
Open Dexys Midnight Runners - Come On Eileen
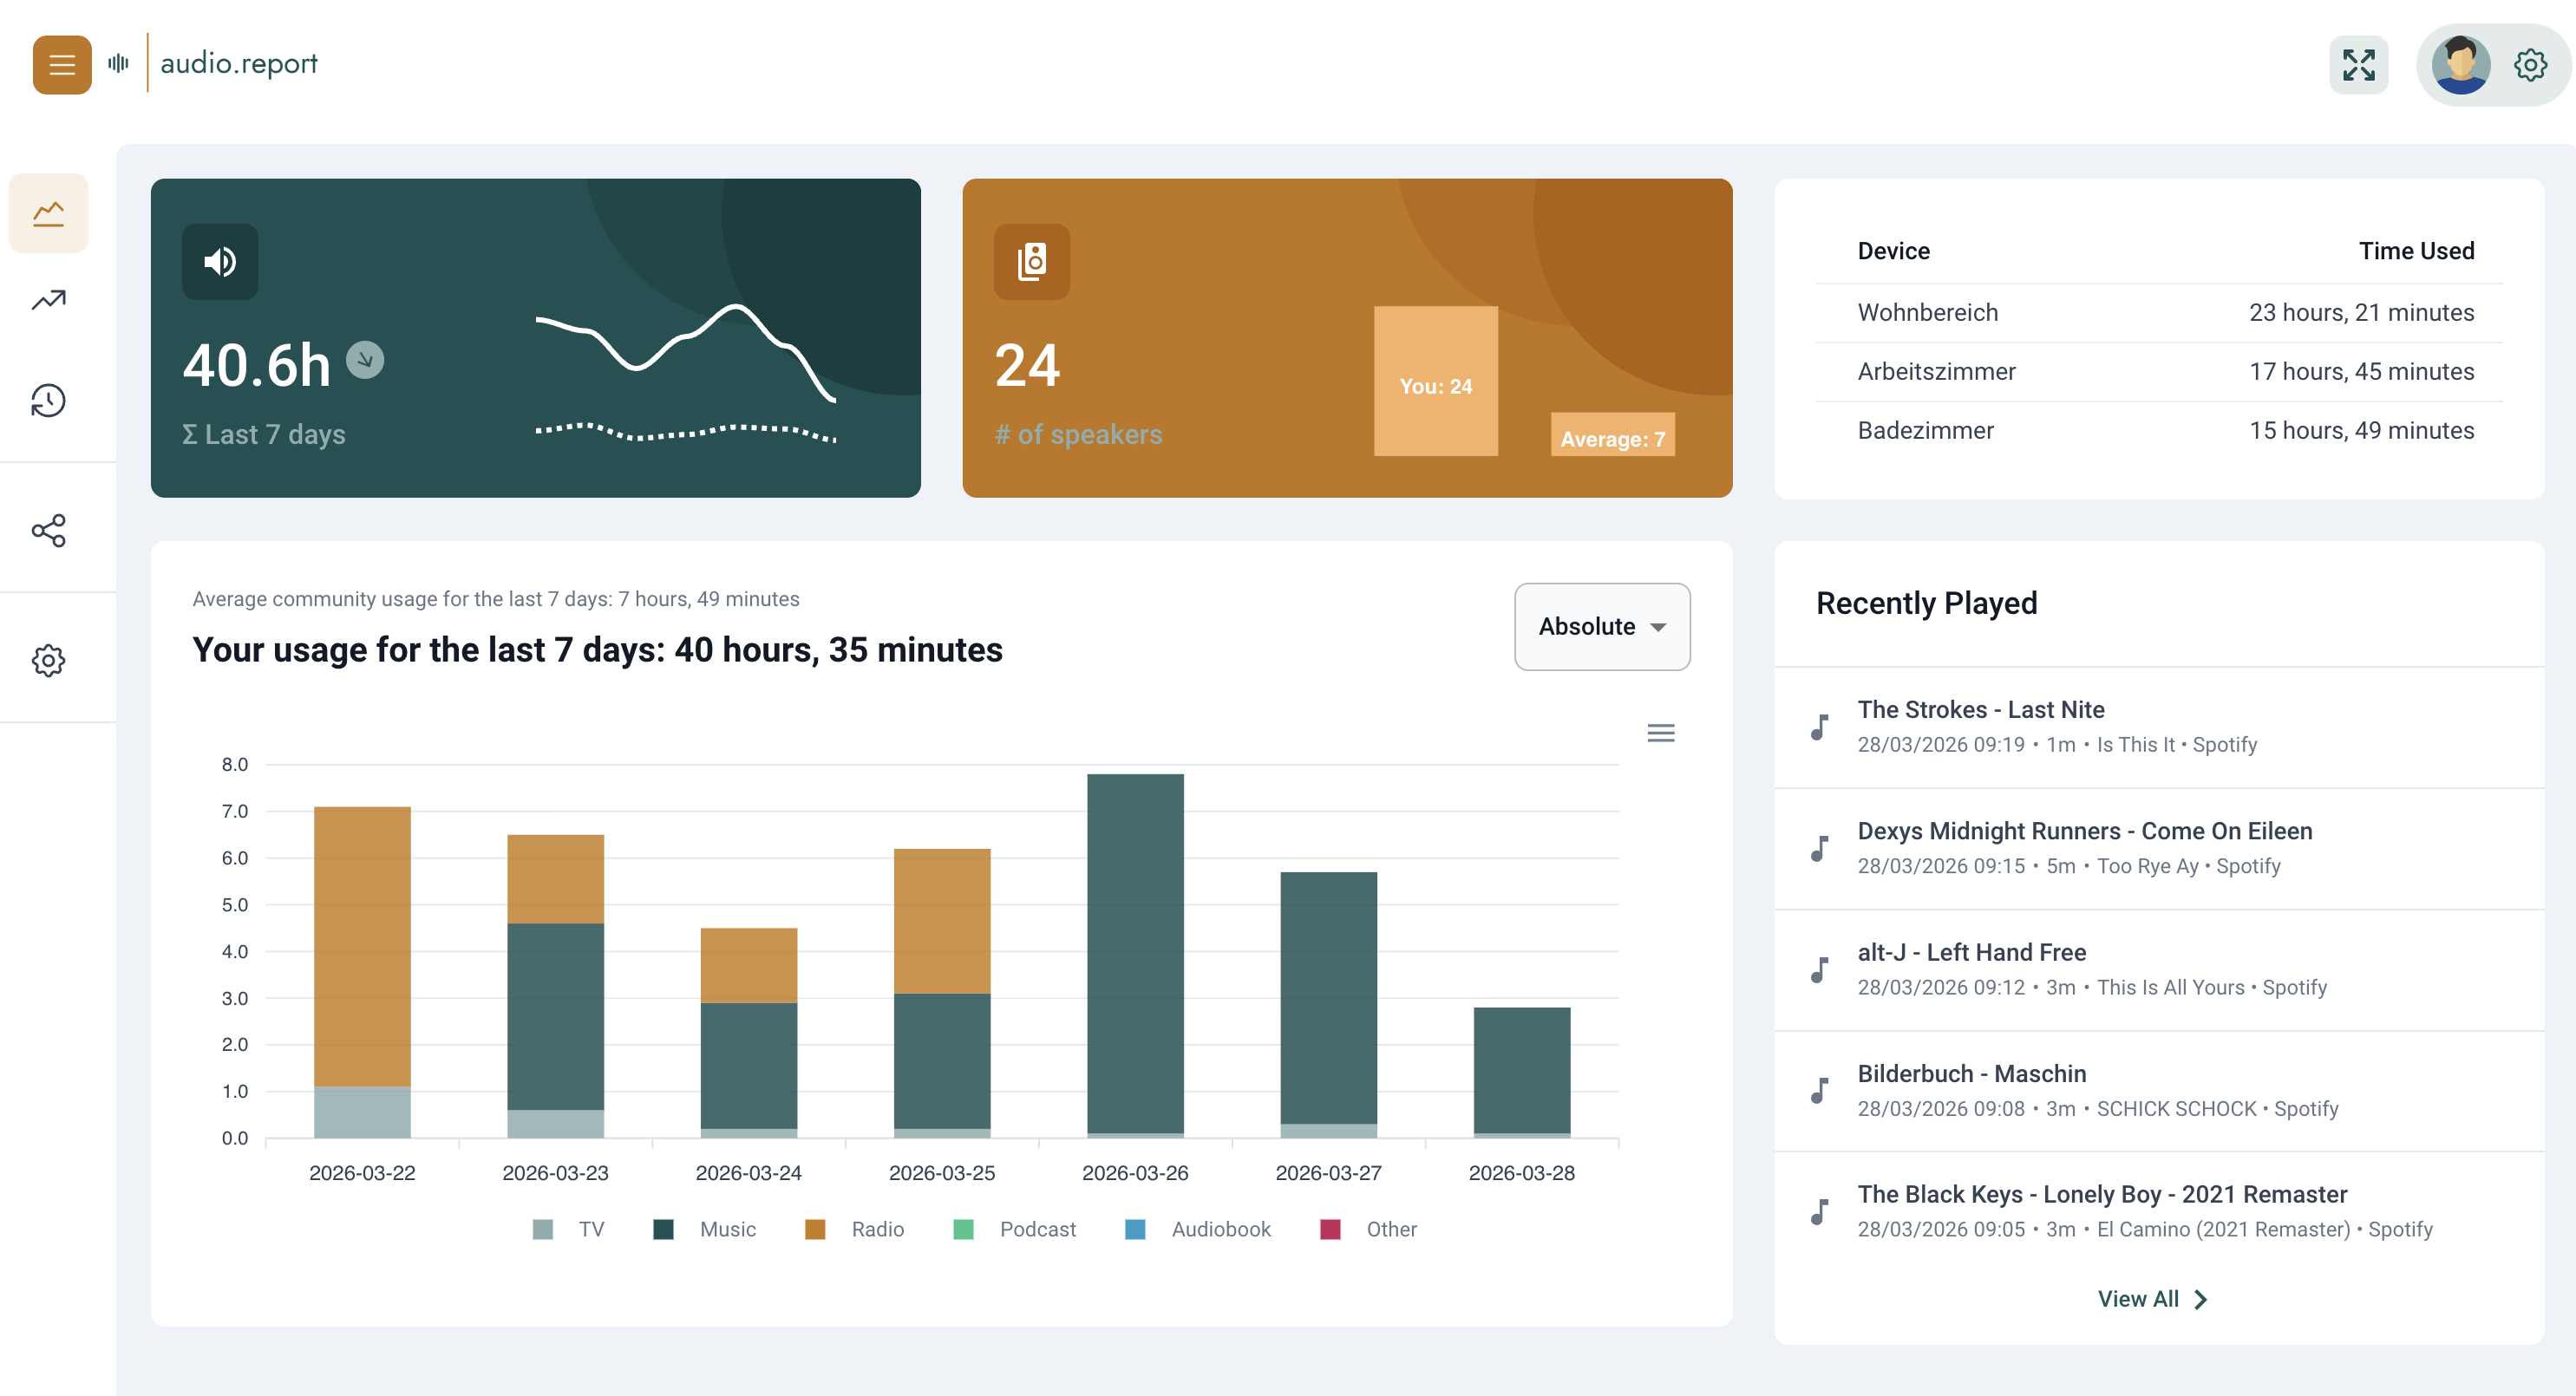pyautogui.click(x=2158, y=848)
